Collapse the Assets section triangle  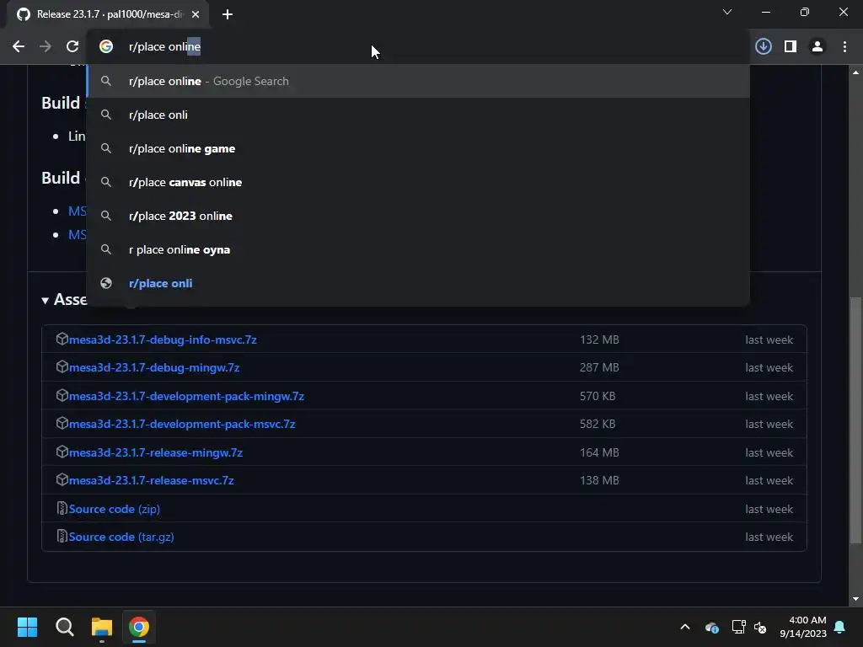(x=46, y=301)
